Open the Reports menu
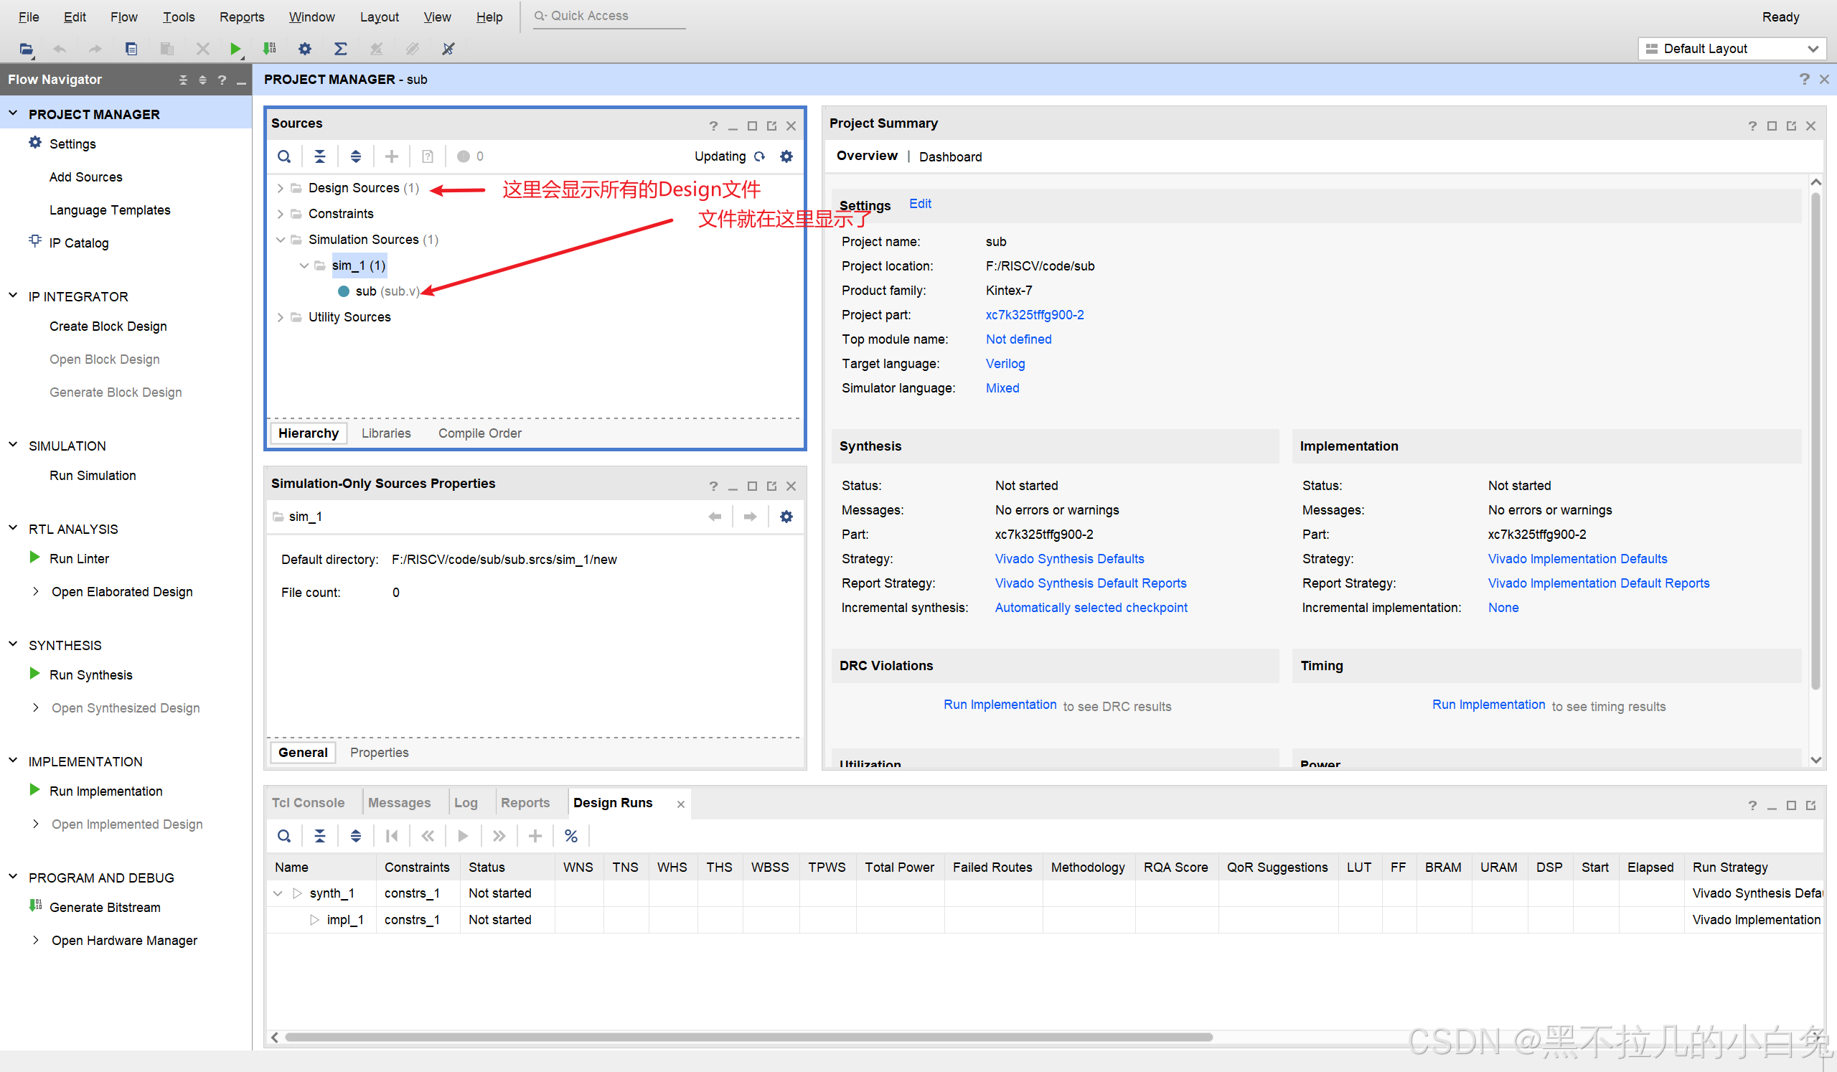The width and height of the screenshot is (1837, 1072). pos(241,17)
